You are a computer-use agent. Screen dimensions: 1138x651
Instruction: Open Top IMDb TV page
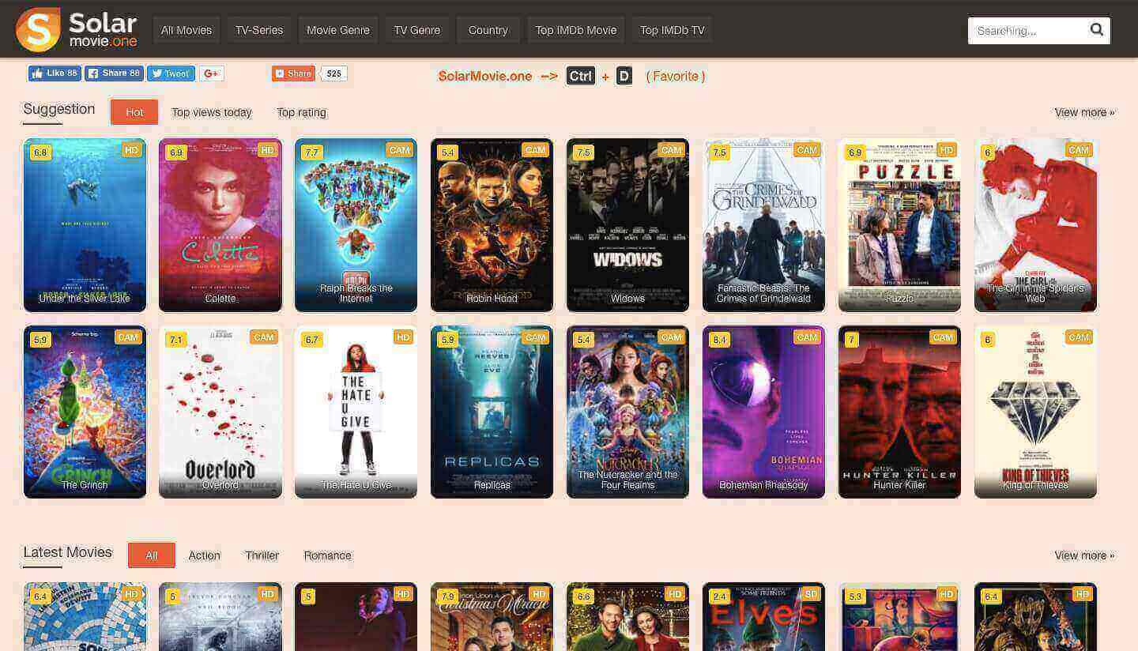pos(673,30)
